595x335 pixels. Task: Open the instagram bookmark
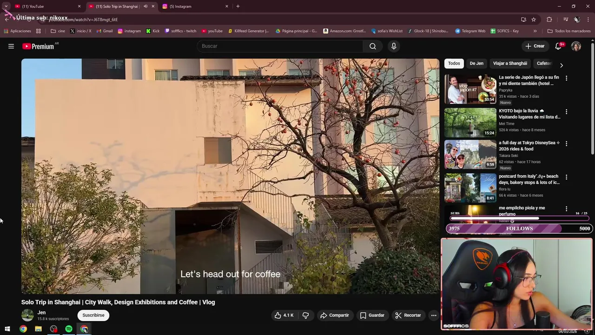[129, 31]
